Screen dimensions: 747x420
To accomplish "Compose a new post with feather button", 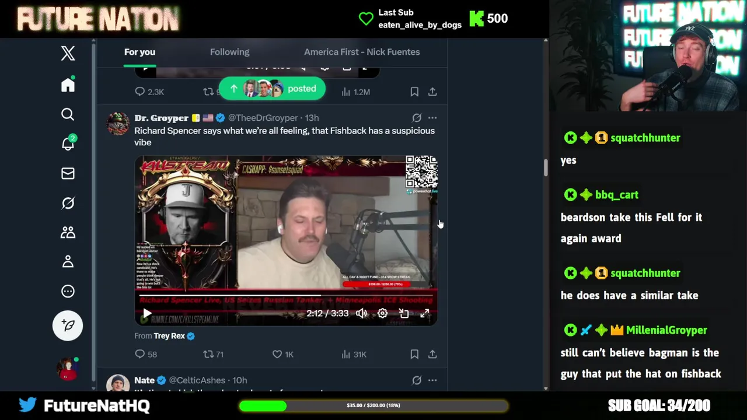I will coord(68,325).
